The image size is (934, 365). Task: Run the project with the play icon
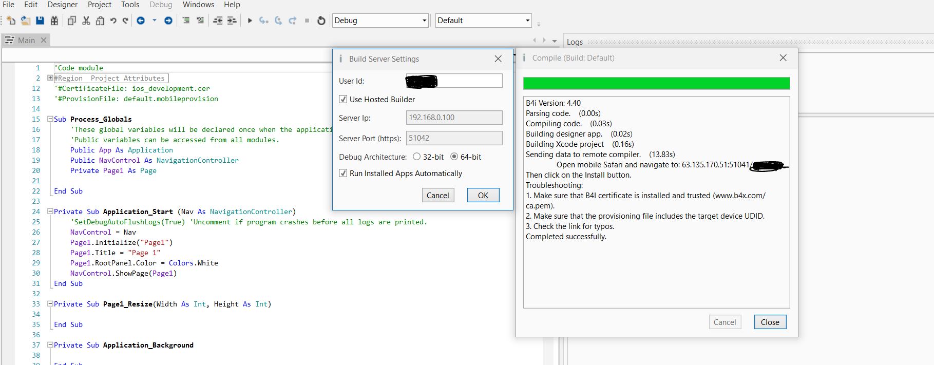250,21
